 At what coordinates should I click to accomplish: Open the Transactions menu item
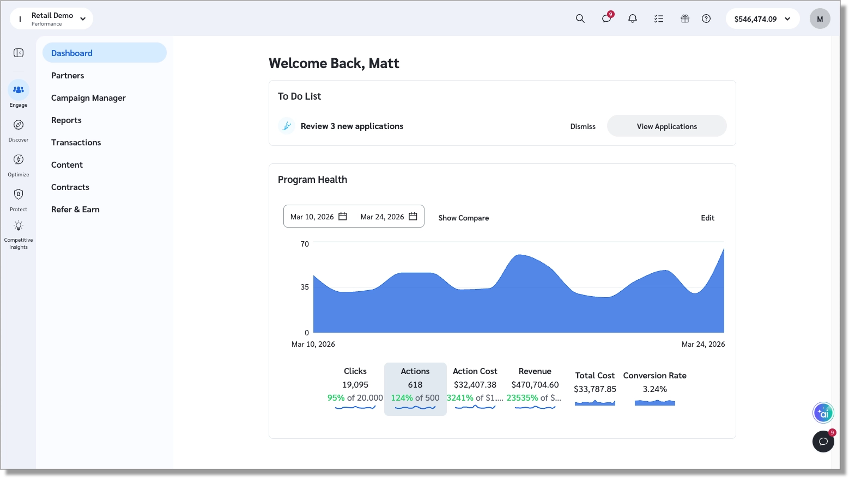[76, 143]
